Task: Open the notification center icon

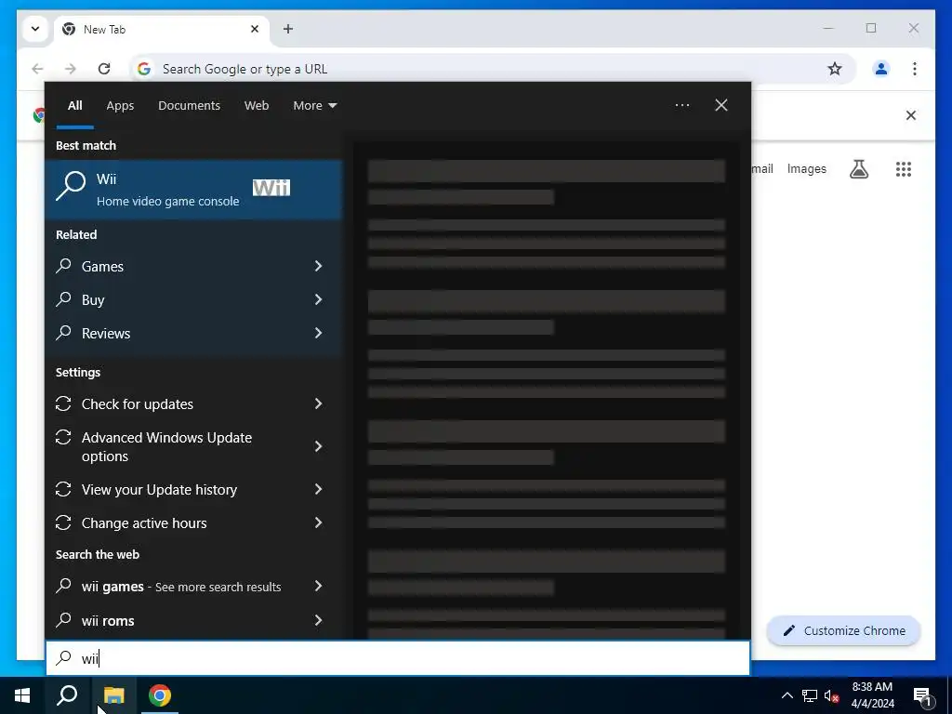Action: (921, 696)
